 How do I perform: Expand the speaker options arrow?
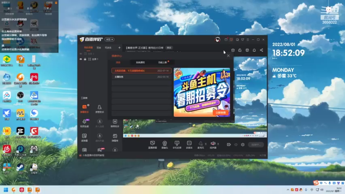218,144
